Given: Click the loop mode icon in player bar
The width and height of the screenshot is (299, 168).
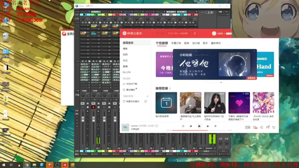Looking at the screenshot, I should (x=183, y=126).
